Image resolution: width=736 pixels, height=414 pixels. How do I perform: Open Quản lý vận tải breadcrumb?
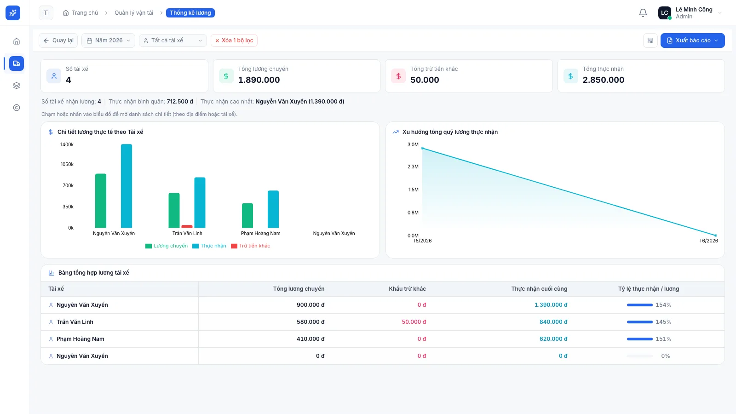[x=134, y=13]
